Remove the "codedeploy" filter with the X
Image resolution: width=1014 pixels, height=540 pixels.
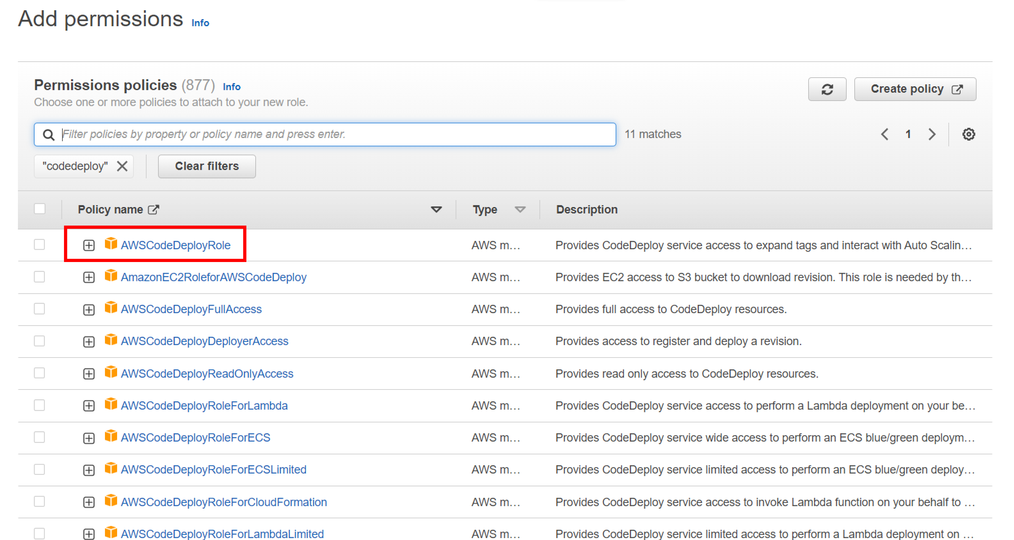pyautogui.click(x=122, y=166)
